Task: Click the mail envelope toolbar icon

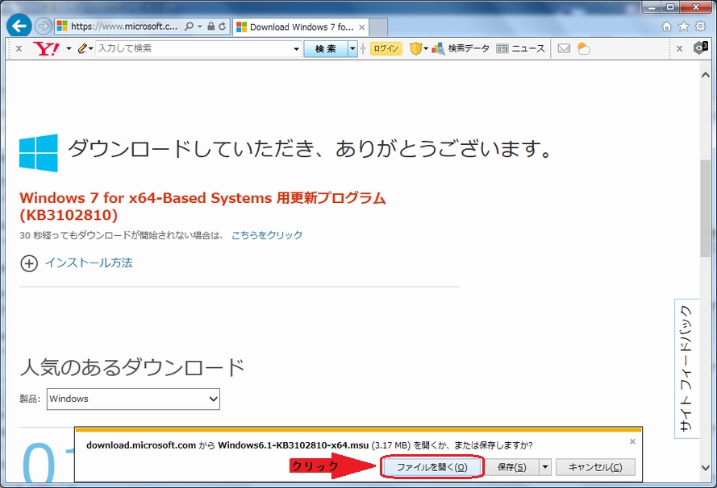Action: 564,48
